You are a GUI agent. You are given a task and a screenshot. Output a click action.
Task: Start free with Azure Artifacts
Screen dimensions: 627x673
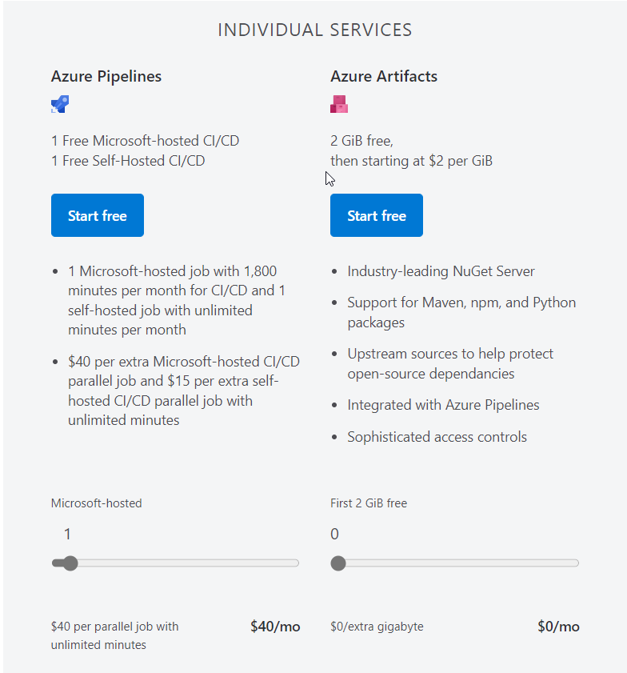[x=377, y=215]
